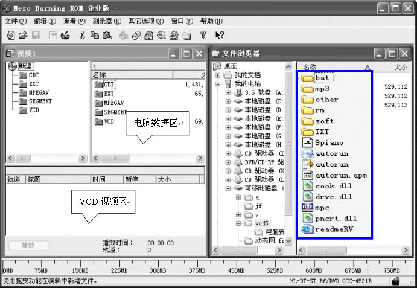Open the 其它选项 menu
This screenshot has height=288, width=417.
click(141, 21)
